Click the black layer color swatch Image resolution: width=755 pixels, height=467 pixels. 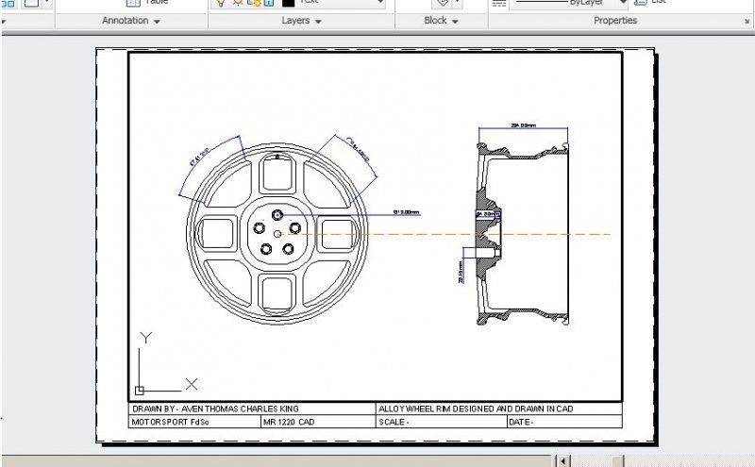point(288,3)
